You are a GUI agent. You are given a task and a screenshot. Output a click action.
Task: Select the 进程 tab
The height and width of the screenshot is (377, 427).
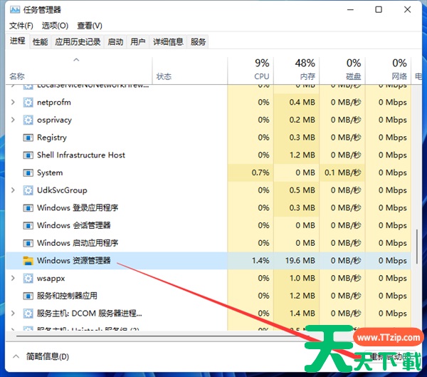coord(17,41)
